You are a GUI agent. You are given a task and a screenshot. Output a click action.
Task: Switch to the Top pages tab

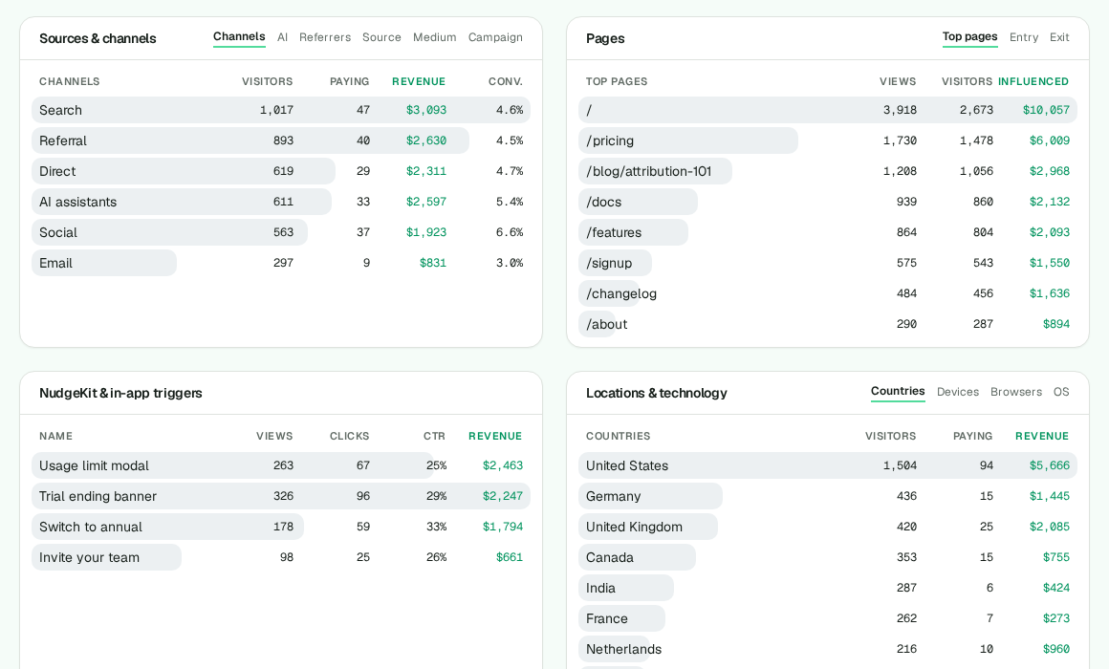coord(969,36)
